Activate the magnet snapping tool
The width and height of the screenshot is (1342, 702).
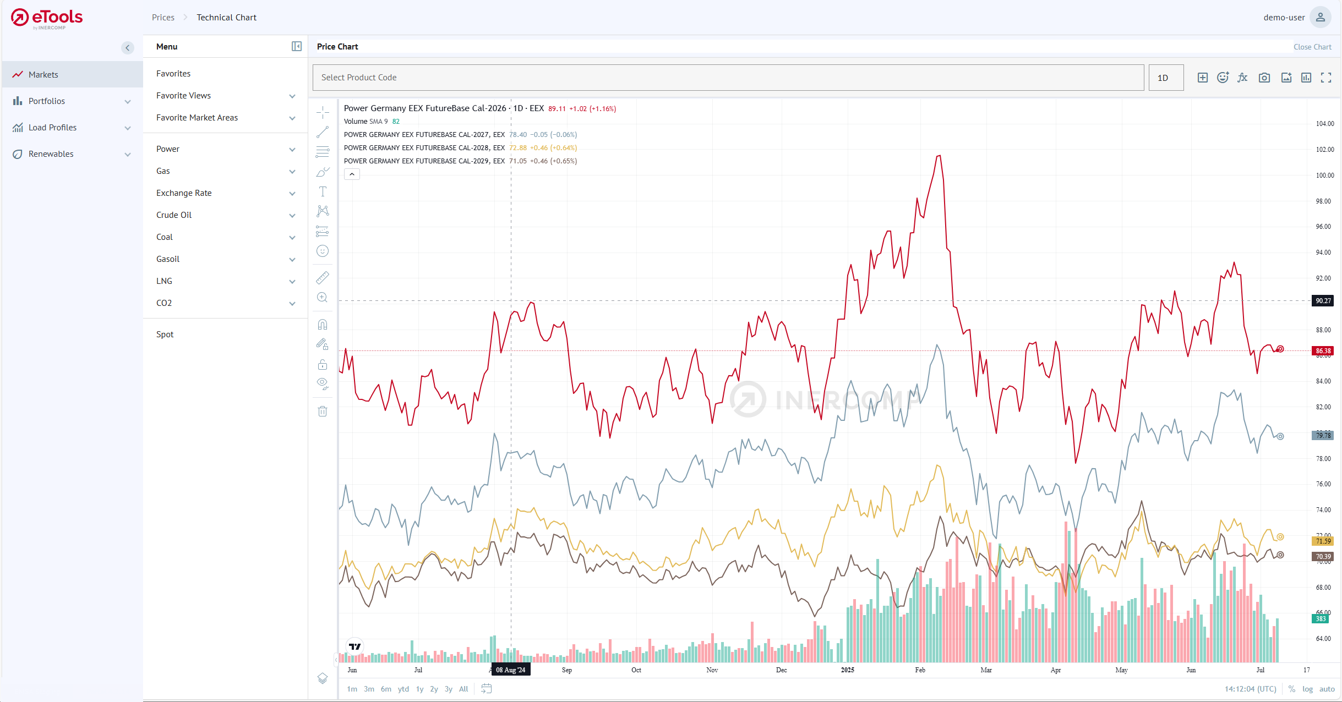[x=323, y=325]
